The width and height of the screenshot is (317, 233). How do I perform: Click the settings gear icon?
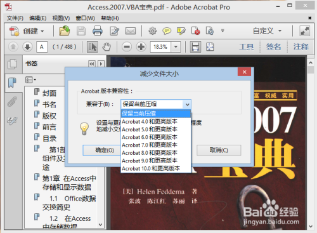152,31
